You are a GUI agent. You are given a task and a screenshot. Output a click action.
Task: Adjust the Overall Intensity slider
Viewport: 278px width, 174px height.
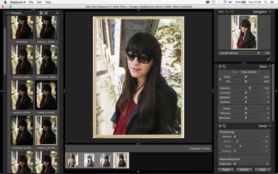249,53
